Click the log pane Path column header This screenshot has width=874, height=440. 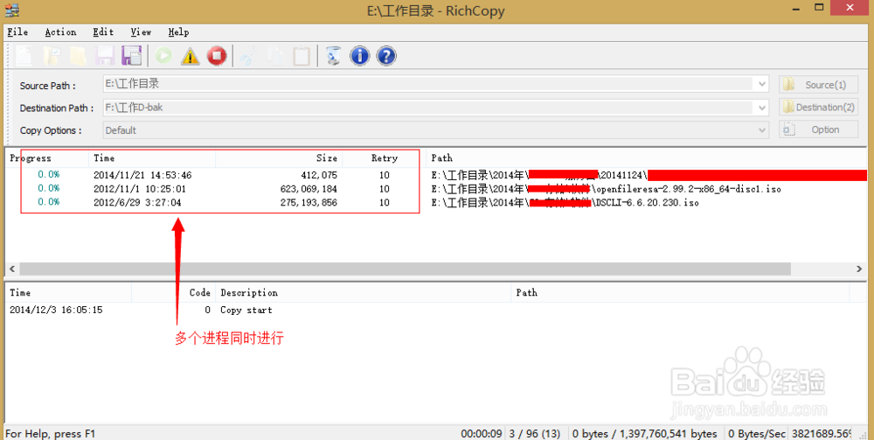680,293
